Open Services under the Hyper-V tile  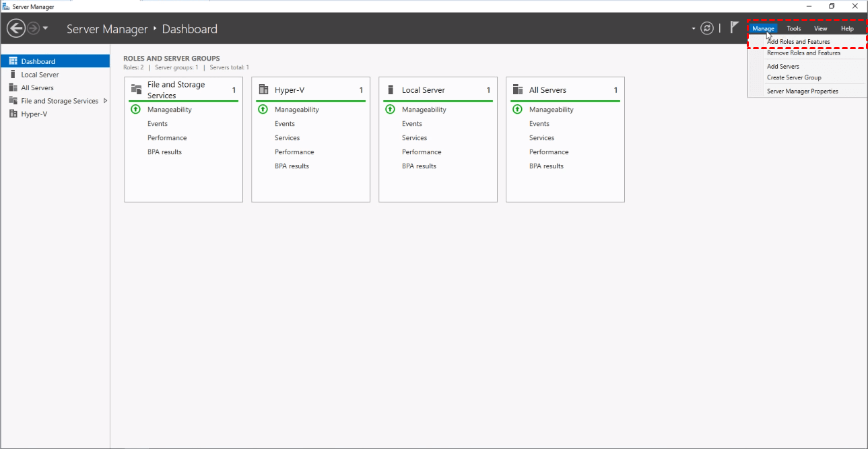[x=287, y=138]
